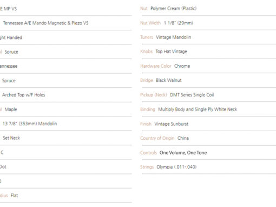Viewport: 276px width, 207px height.
Task: Click the Nut label text
Action: [x=144, y=9]
